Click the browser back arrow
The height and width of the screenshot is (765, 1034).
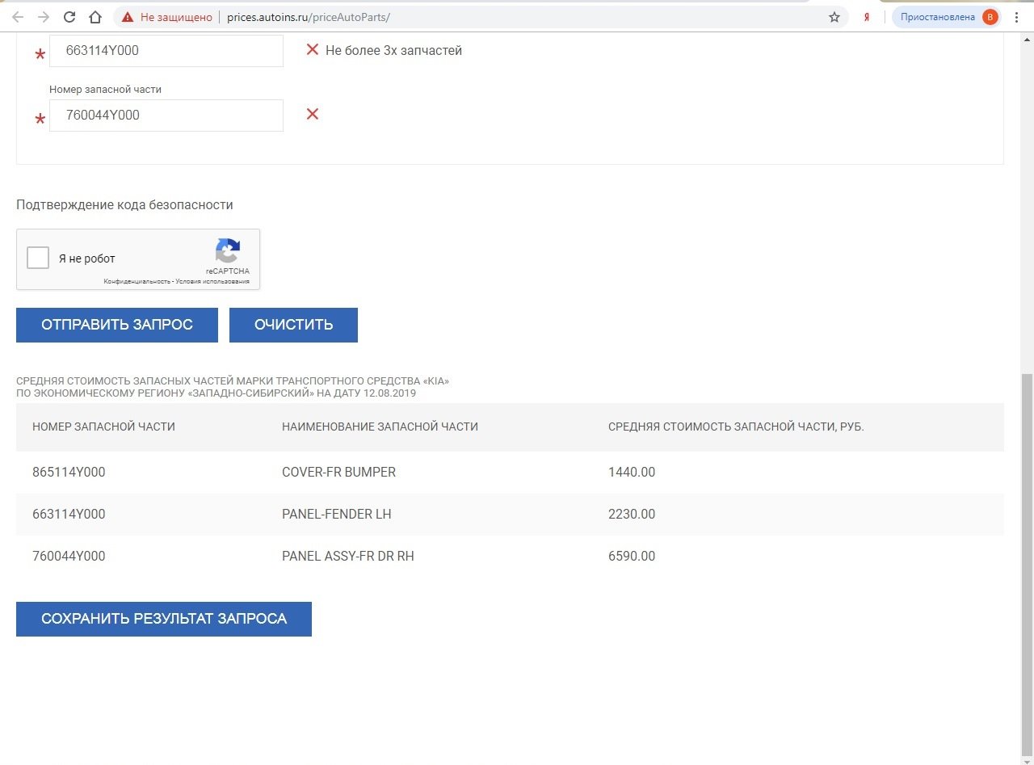click(x=18, y=17)
